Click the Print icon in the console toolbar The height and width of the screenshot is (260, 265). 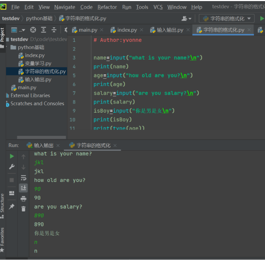(23, 199)
